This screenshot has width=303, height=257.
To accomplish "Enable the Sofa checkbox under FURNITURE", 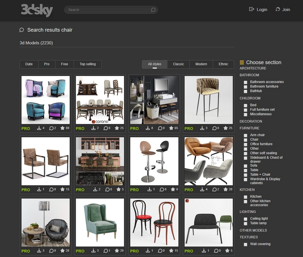I will click(x=245, y=166).
